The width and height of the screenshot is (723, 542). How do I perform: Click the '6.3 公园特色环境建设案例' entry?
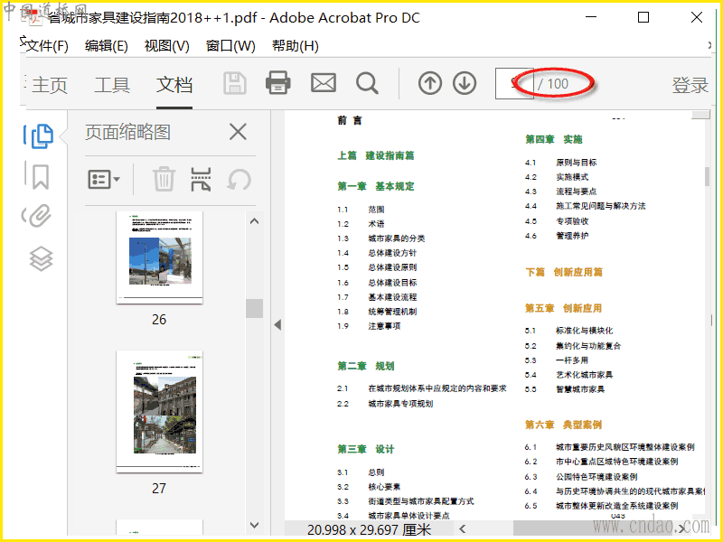point(581,477)
